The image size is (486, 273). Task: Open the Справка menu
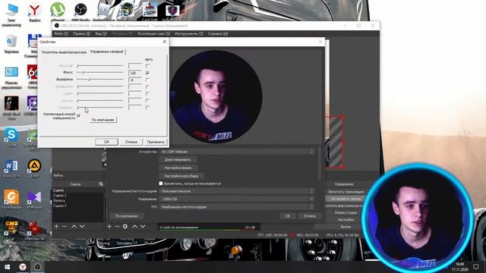218,33
